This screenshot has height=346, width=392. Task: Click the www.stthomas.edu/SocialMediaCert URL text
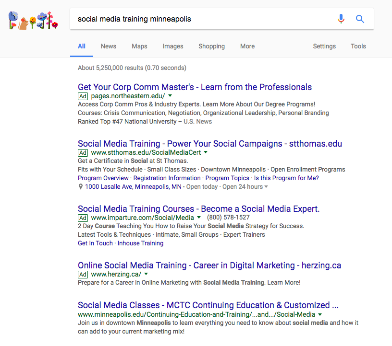[146, 153]
